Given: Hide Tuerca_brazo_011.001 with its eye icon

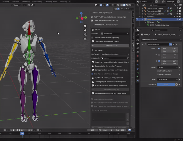Looking at the screenshot, I should tap(177, 8).
